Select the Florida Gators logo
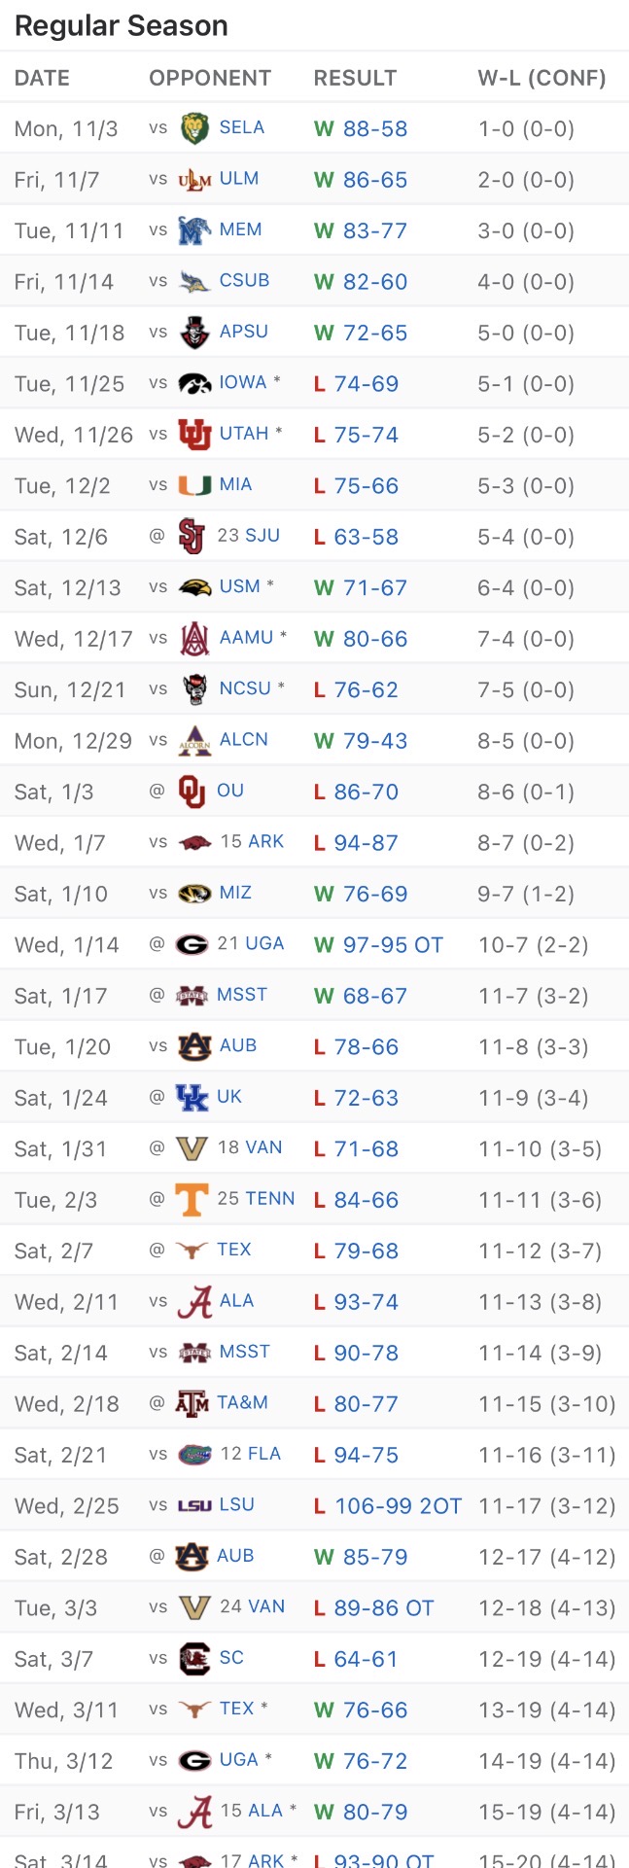629x1868 pixels. coord(194,1455)
